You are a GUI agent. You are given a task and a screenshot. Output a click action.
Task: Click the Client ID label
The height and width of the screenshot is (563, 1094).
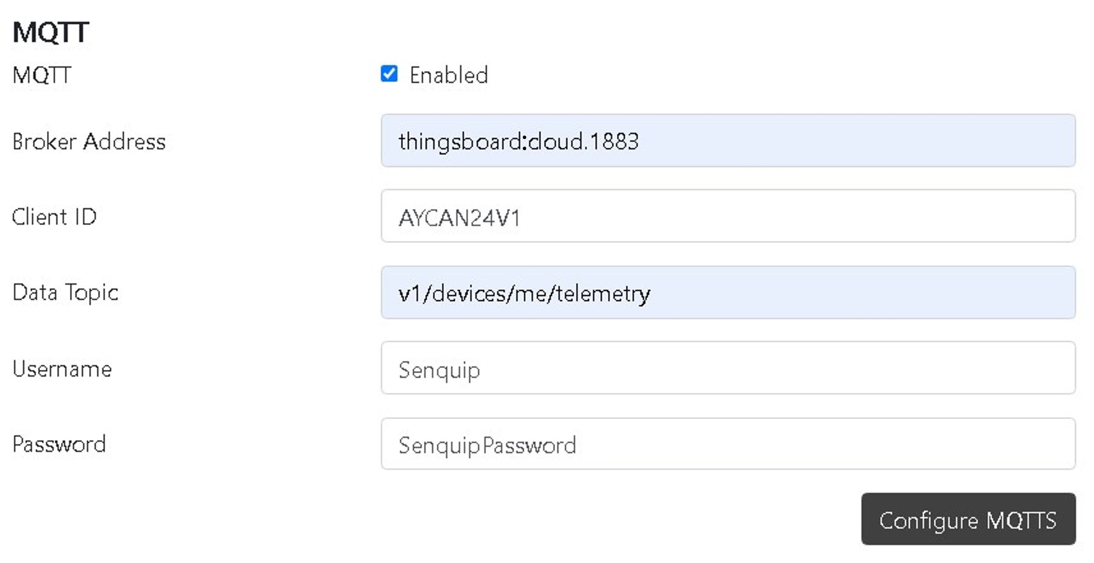[54, 217]
